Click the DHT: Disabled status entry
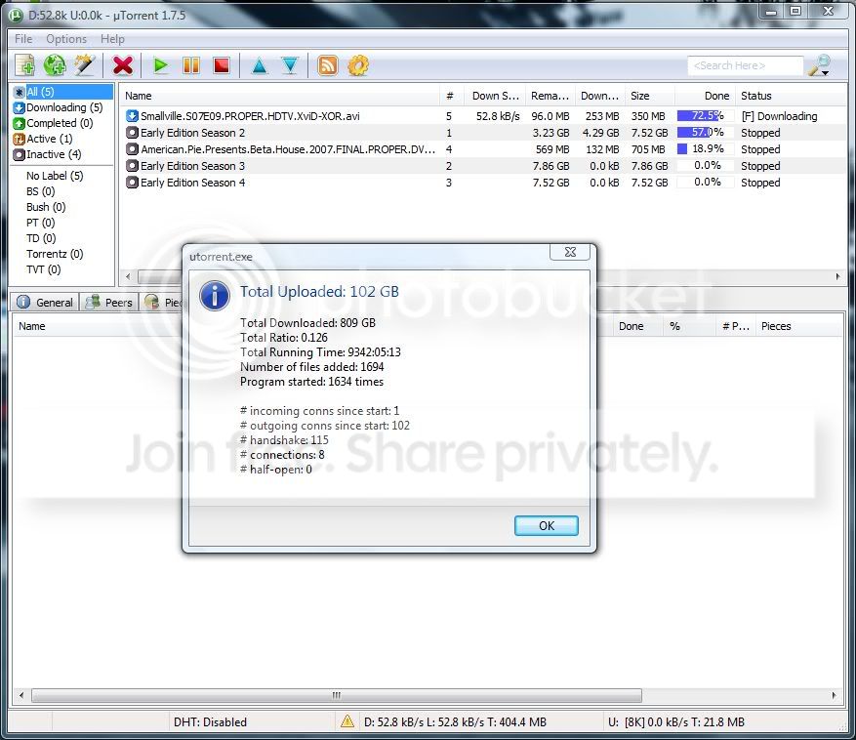 coord(210,722)
